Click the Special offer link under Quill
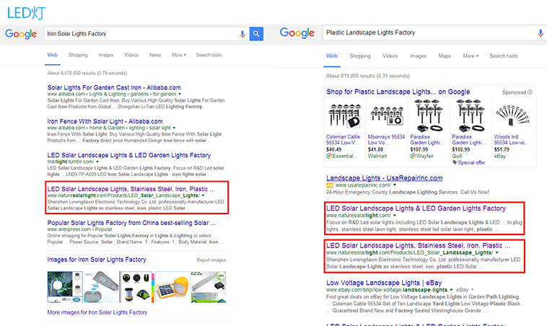 [471, 162]
